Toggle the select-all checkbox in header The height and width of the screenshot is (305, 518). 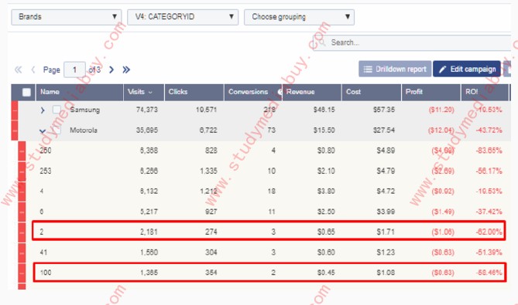pyautogui.click(x=26, y=92)
